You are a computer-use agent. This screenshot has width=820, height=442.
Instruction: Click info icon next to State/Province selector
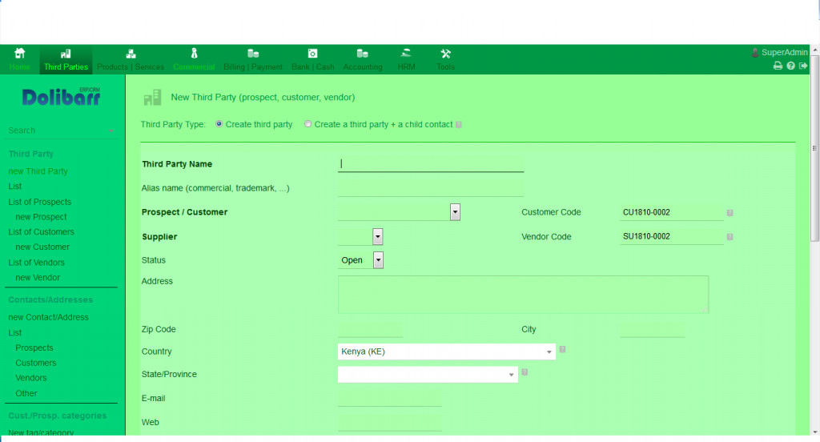[x=525, y=372]
